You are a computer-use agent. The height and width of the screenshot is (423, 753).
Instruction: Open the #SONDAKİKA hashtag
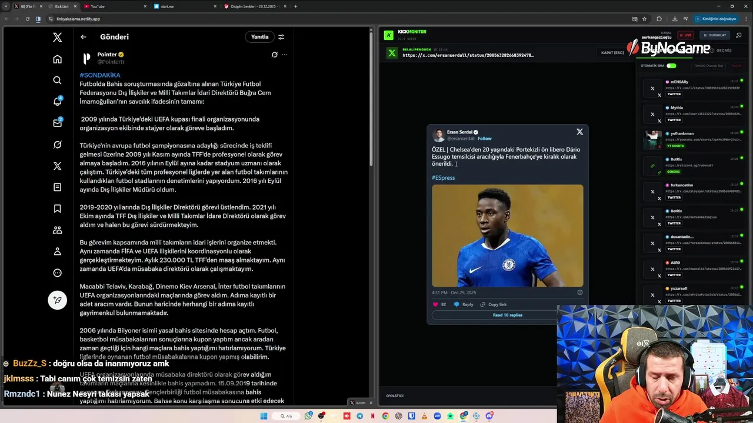(100, 75)
